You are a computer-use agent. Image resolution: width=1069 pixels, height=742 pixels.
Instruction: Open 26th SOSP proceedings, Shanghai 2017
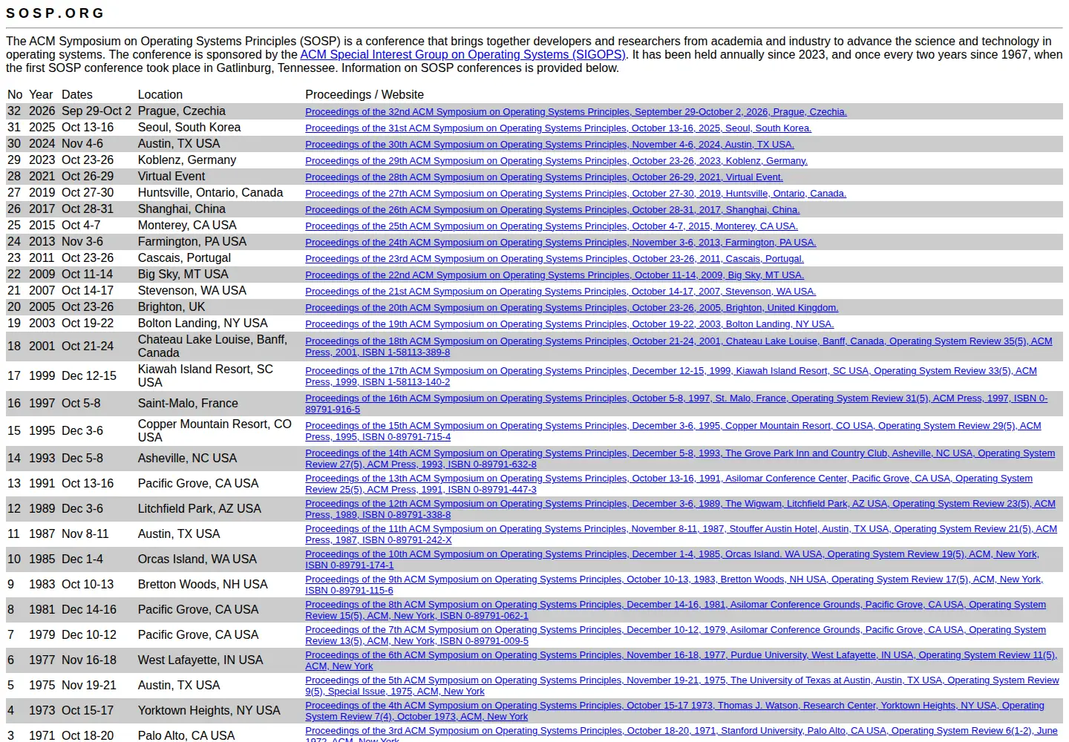(553, 210)
